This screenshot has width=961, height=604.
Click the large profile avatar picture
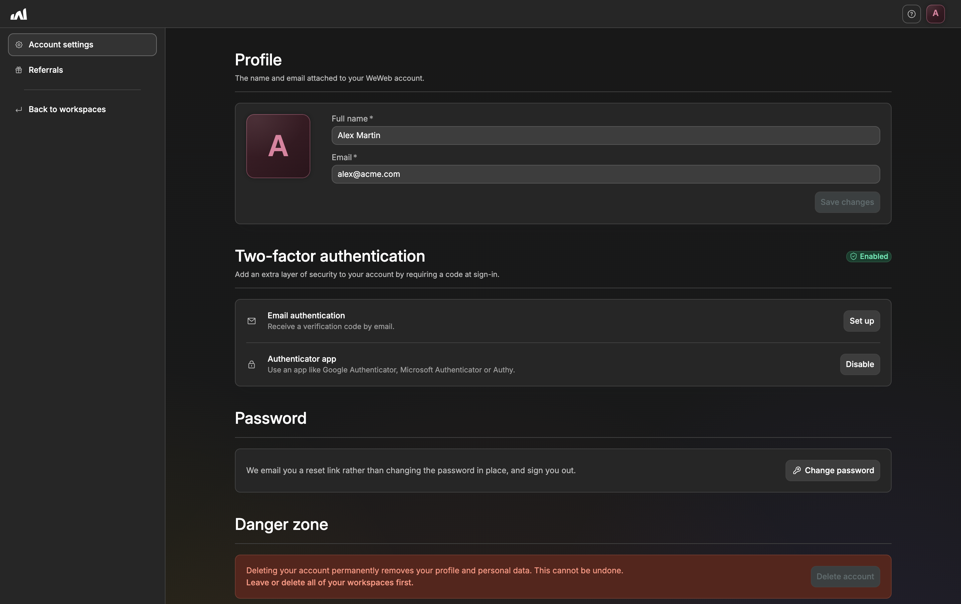pos(278,146)
